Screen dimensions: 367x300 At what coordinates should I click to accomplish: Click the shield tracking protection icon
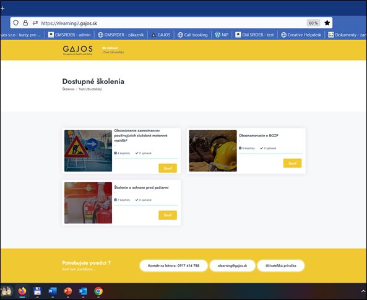(x=15, y=23)
